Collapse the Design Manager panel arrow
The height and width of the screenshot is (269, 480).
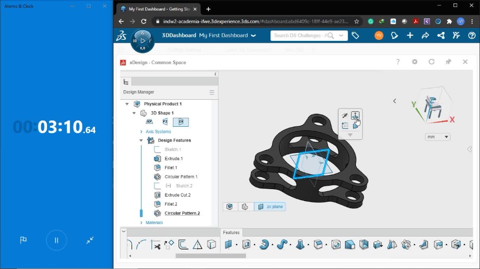[215, 74]
